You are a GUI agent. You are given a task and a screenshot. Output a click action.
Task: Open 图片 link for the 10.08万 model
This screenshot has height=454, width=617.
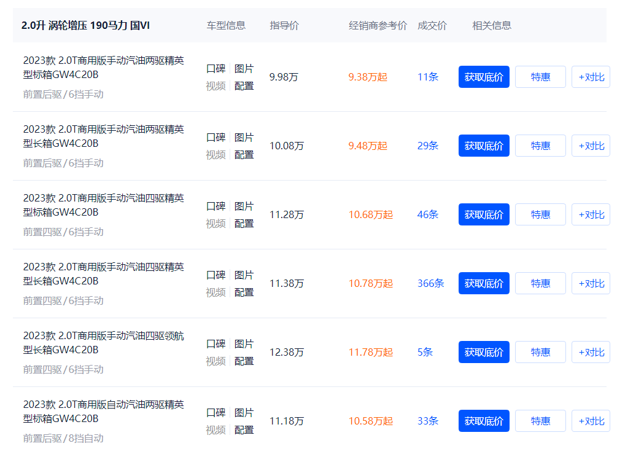pyautogui.click(x=244, y=138)
